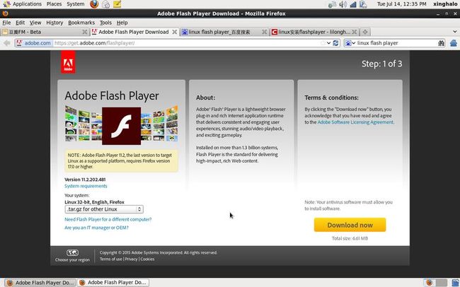
Task: Click the red Adobe logo
Action: click(68, 62)
